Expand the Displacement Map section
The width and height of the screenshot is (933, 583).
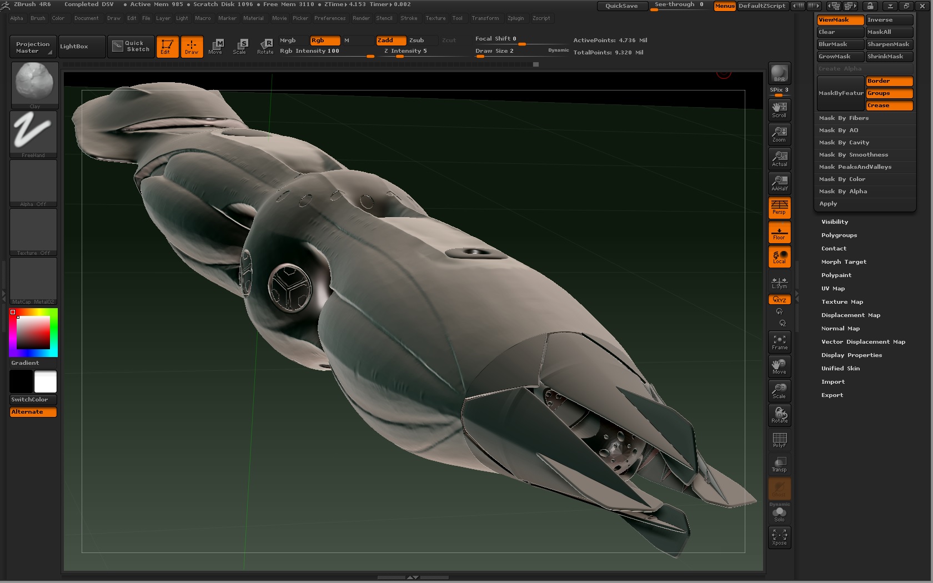[851, 315]
